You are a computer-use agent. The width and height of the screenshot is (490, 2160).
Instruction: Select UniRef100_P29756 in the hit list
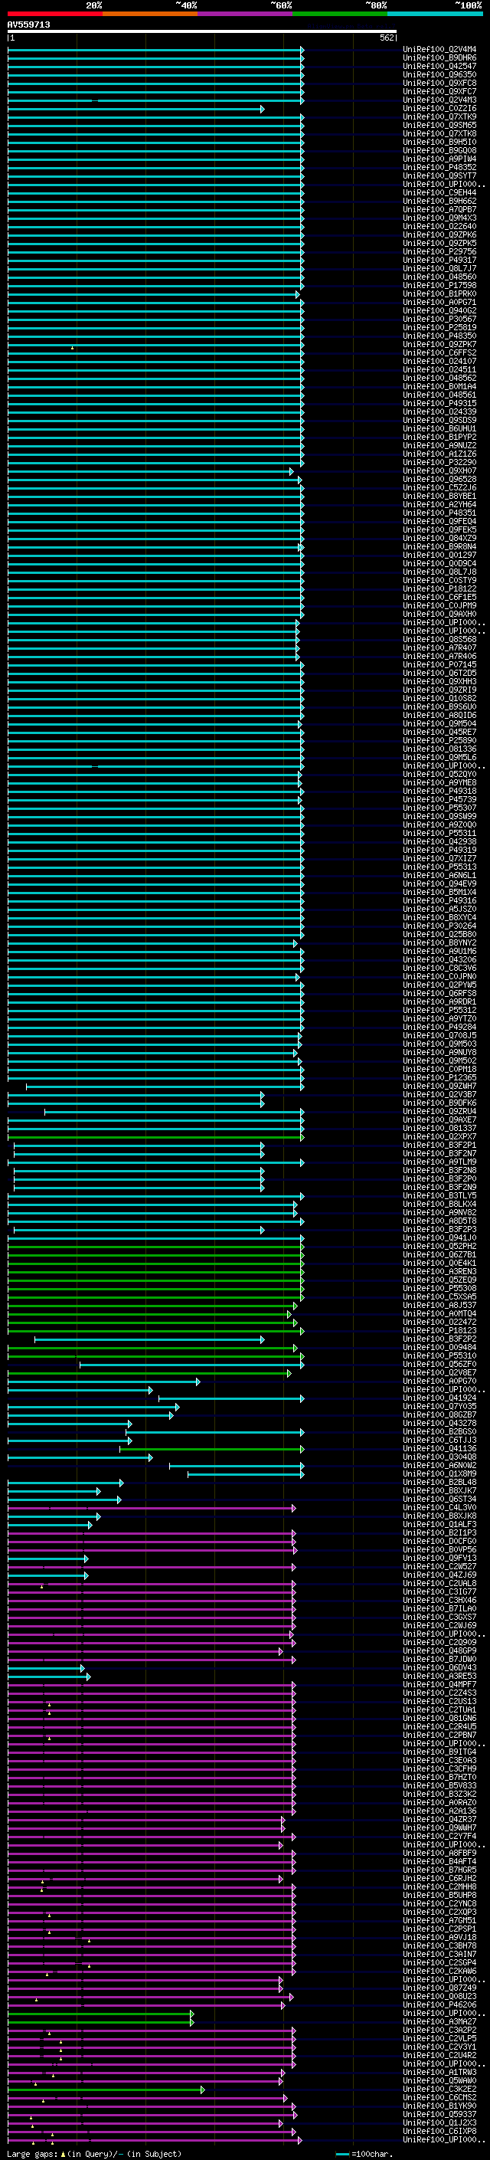439,251
